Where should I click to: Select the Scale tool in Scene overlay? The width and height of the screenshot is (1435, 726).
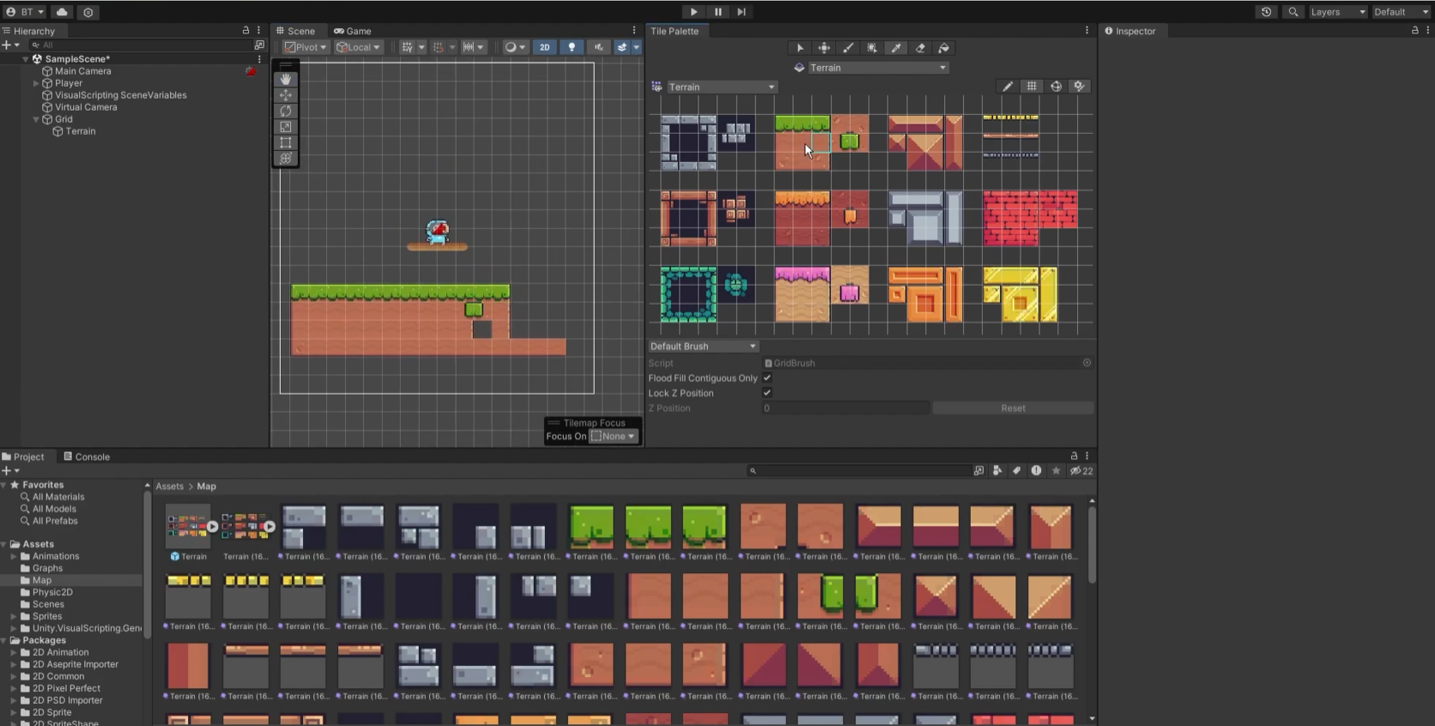click(286, 127)
